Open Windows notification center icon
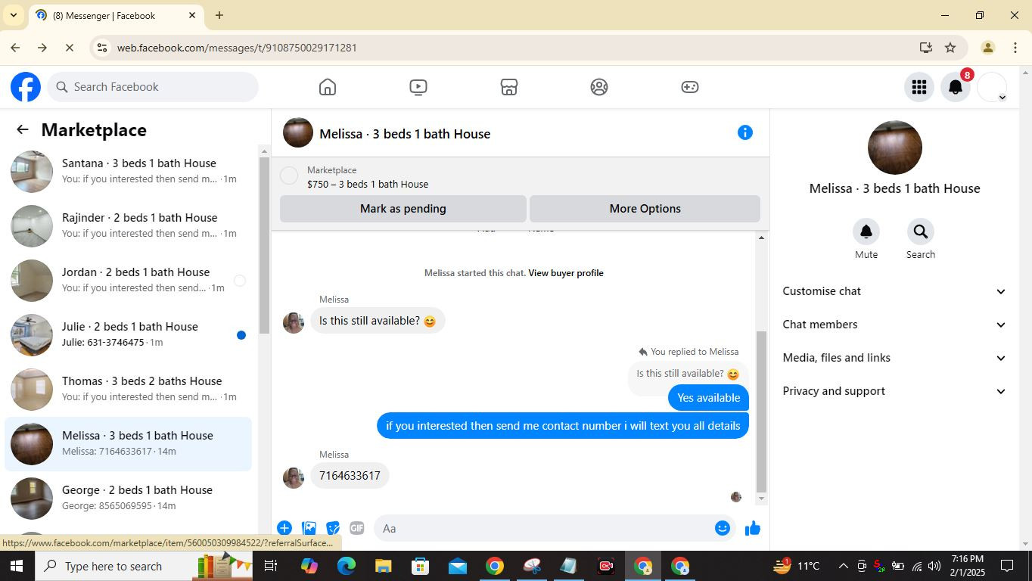 point(1007,566)
